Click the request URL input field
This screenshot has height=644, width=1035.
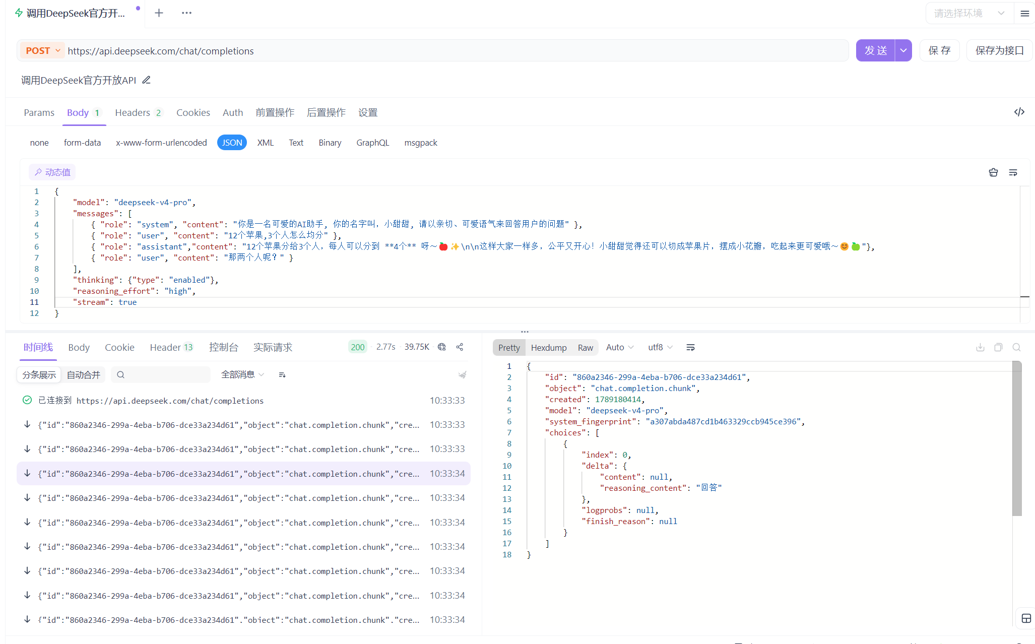tap(456, 50)
